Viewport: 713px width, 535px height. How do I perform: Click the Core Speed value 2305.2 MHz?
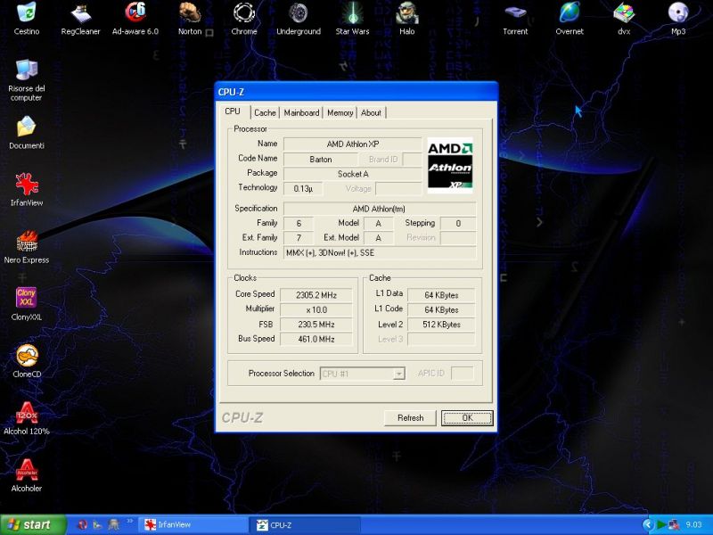pos(316,295)
